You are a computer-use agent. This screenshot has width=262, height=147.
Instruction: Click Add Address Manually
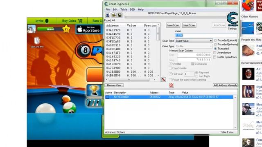coord(225,85)
